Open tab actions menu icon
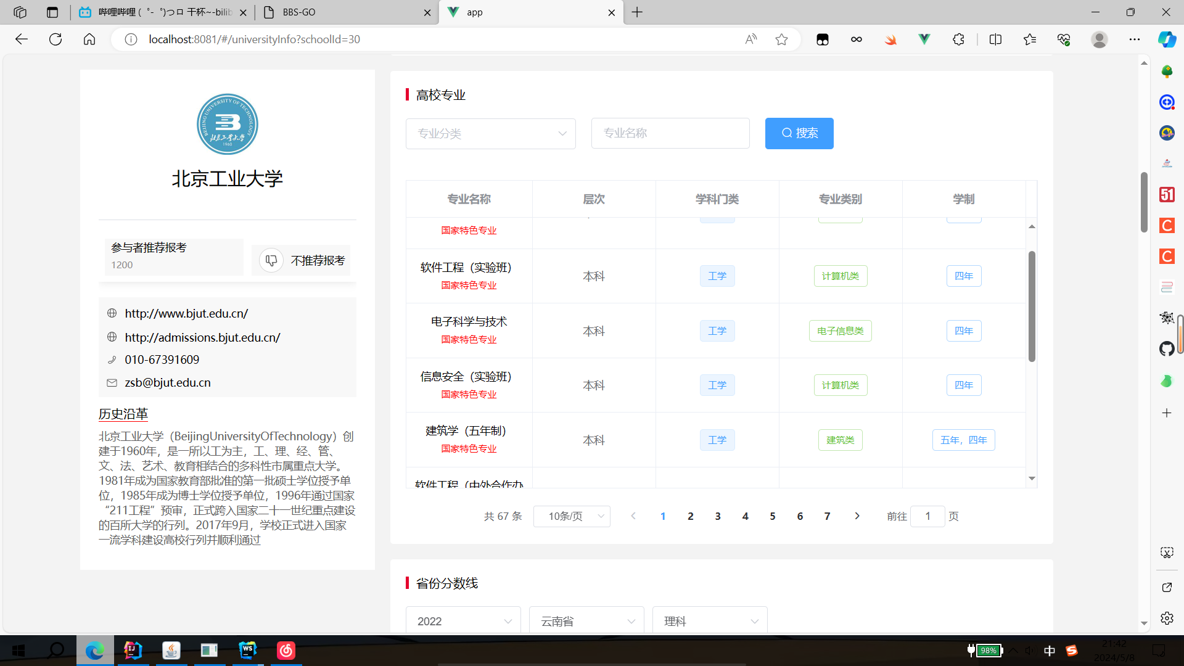1184x666 pixels. coord(52,12)
